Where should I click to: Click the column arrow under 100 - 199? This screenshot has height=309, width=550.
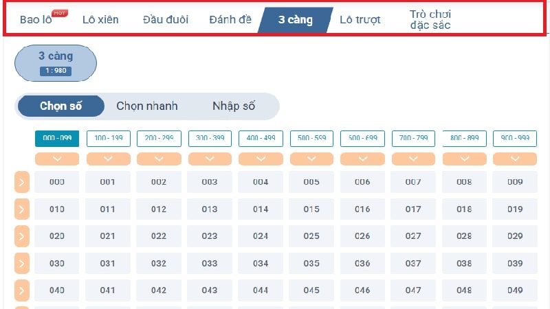[109, 159]
